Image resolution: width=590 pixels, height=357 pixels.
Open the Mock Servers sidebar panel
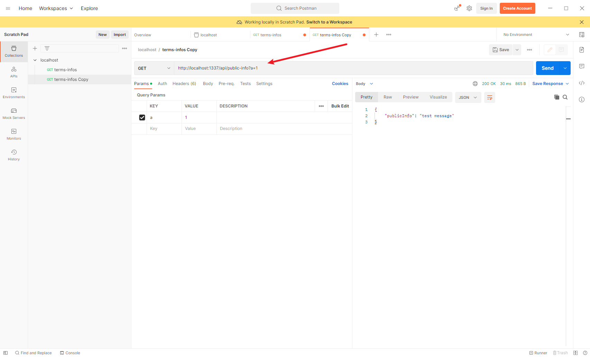coord(14,114)
